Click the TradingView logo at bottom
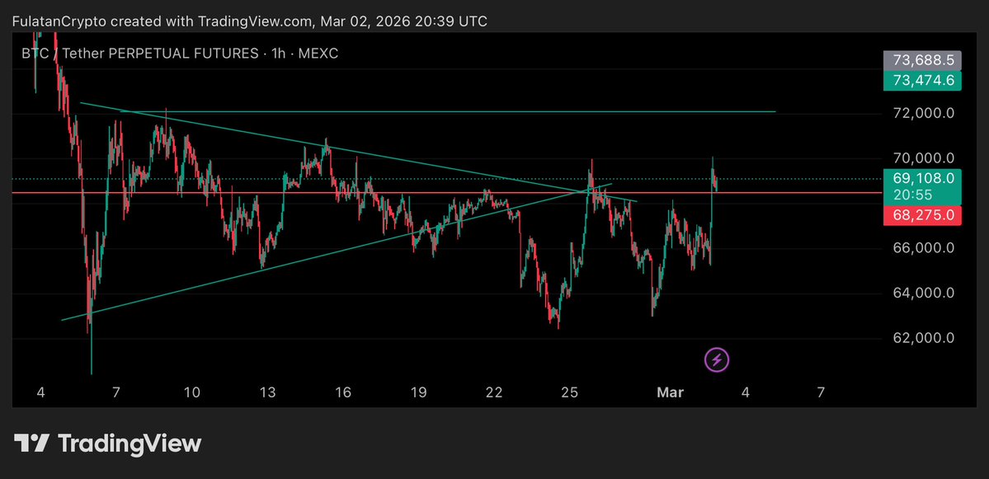The width and height of the screenshot is (989, 479). click(x=108, y=443)
